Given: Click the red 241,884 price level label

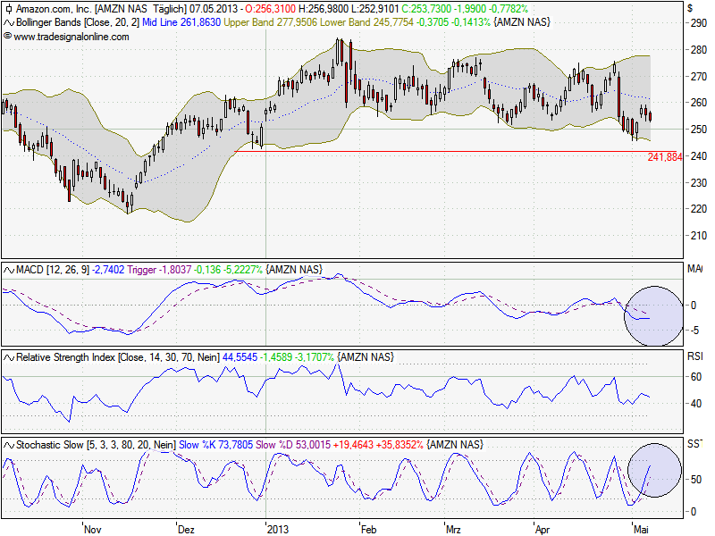Looking at the screenshot, I should coord(664,157).
